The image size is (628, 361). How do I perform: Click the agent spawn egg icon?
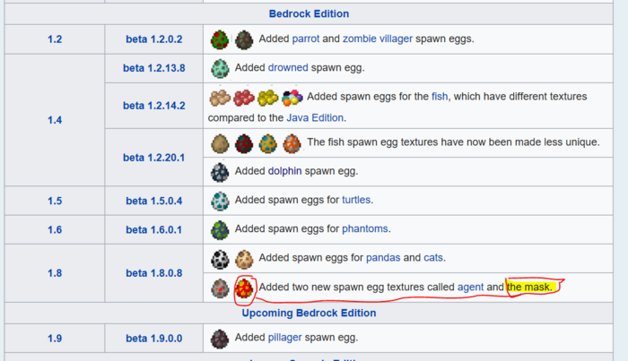point(220,288)
